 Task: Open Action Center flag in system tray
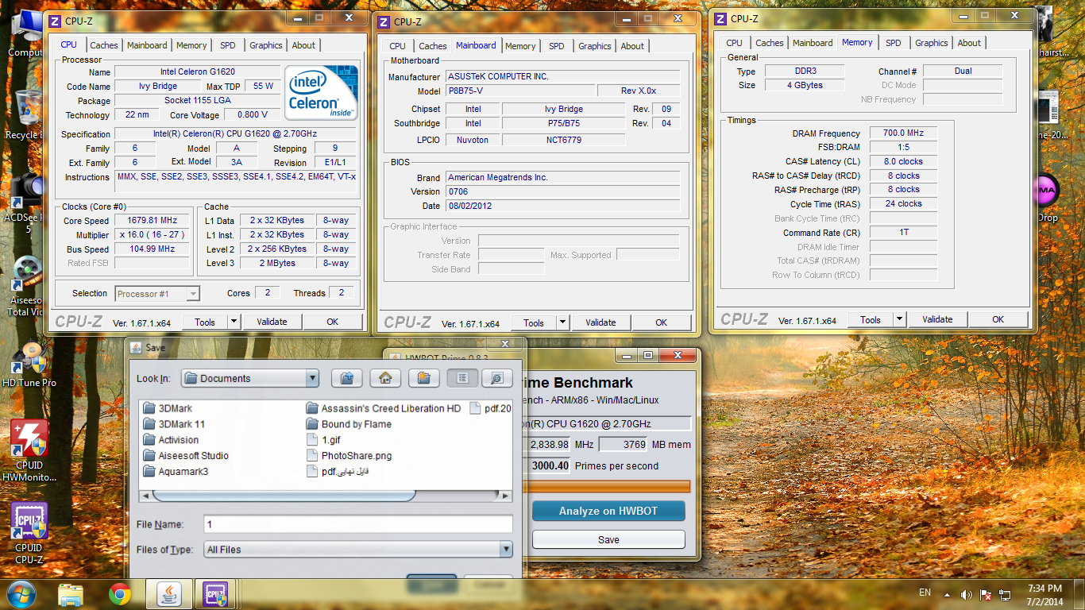(x=986, y=594)
